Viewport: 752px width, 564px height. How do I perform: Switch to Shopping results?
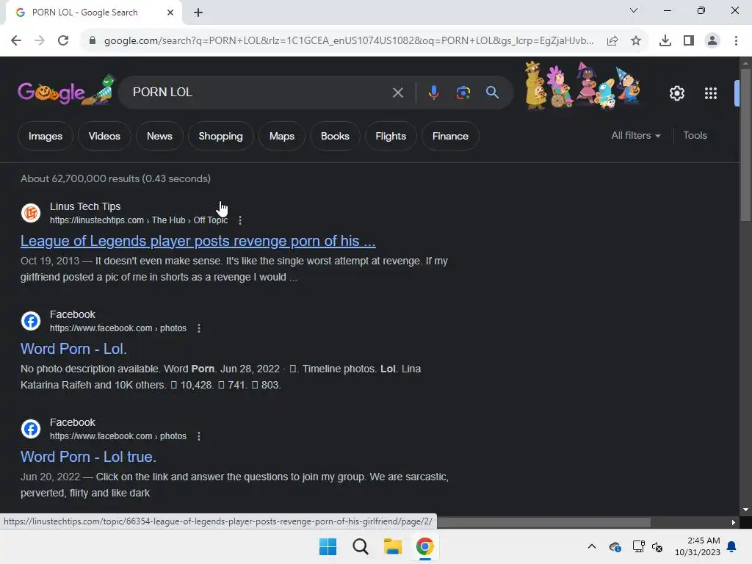point(220,136)
